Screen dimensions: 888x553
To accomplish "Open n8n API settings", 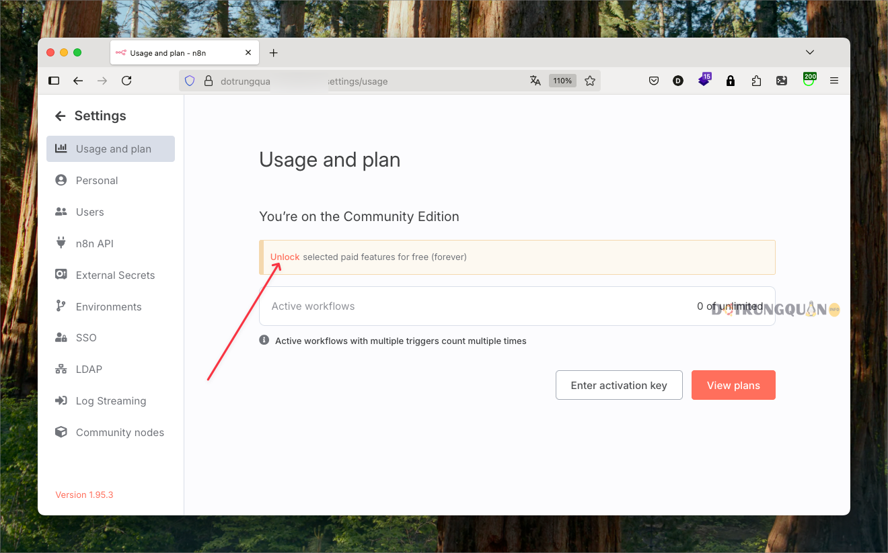I will [110, 243].
